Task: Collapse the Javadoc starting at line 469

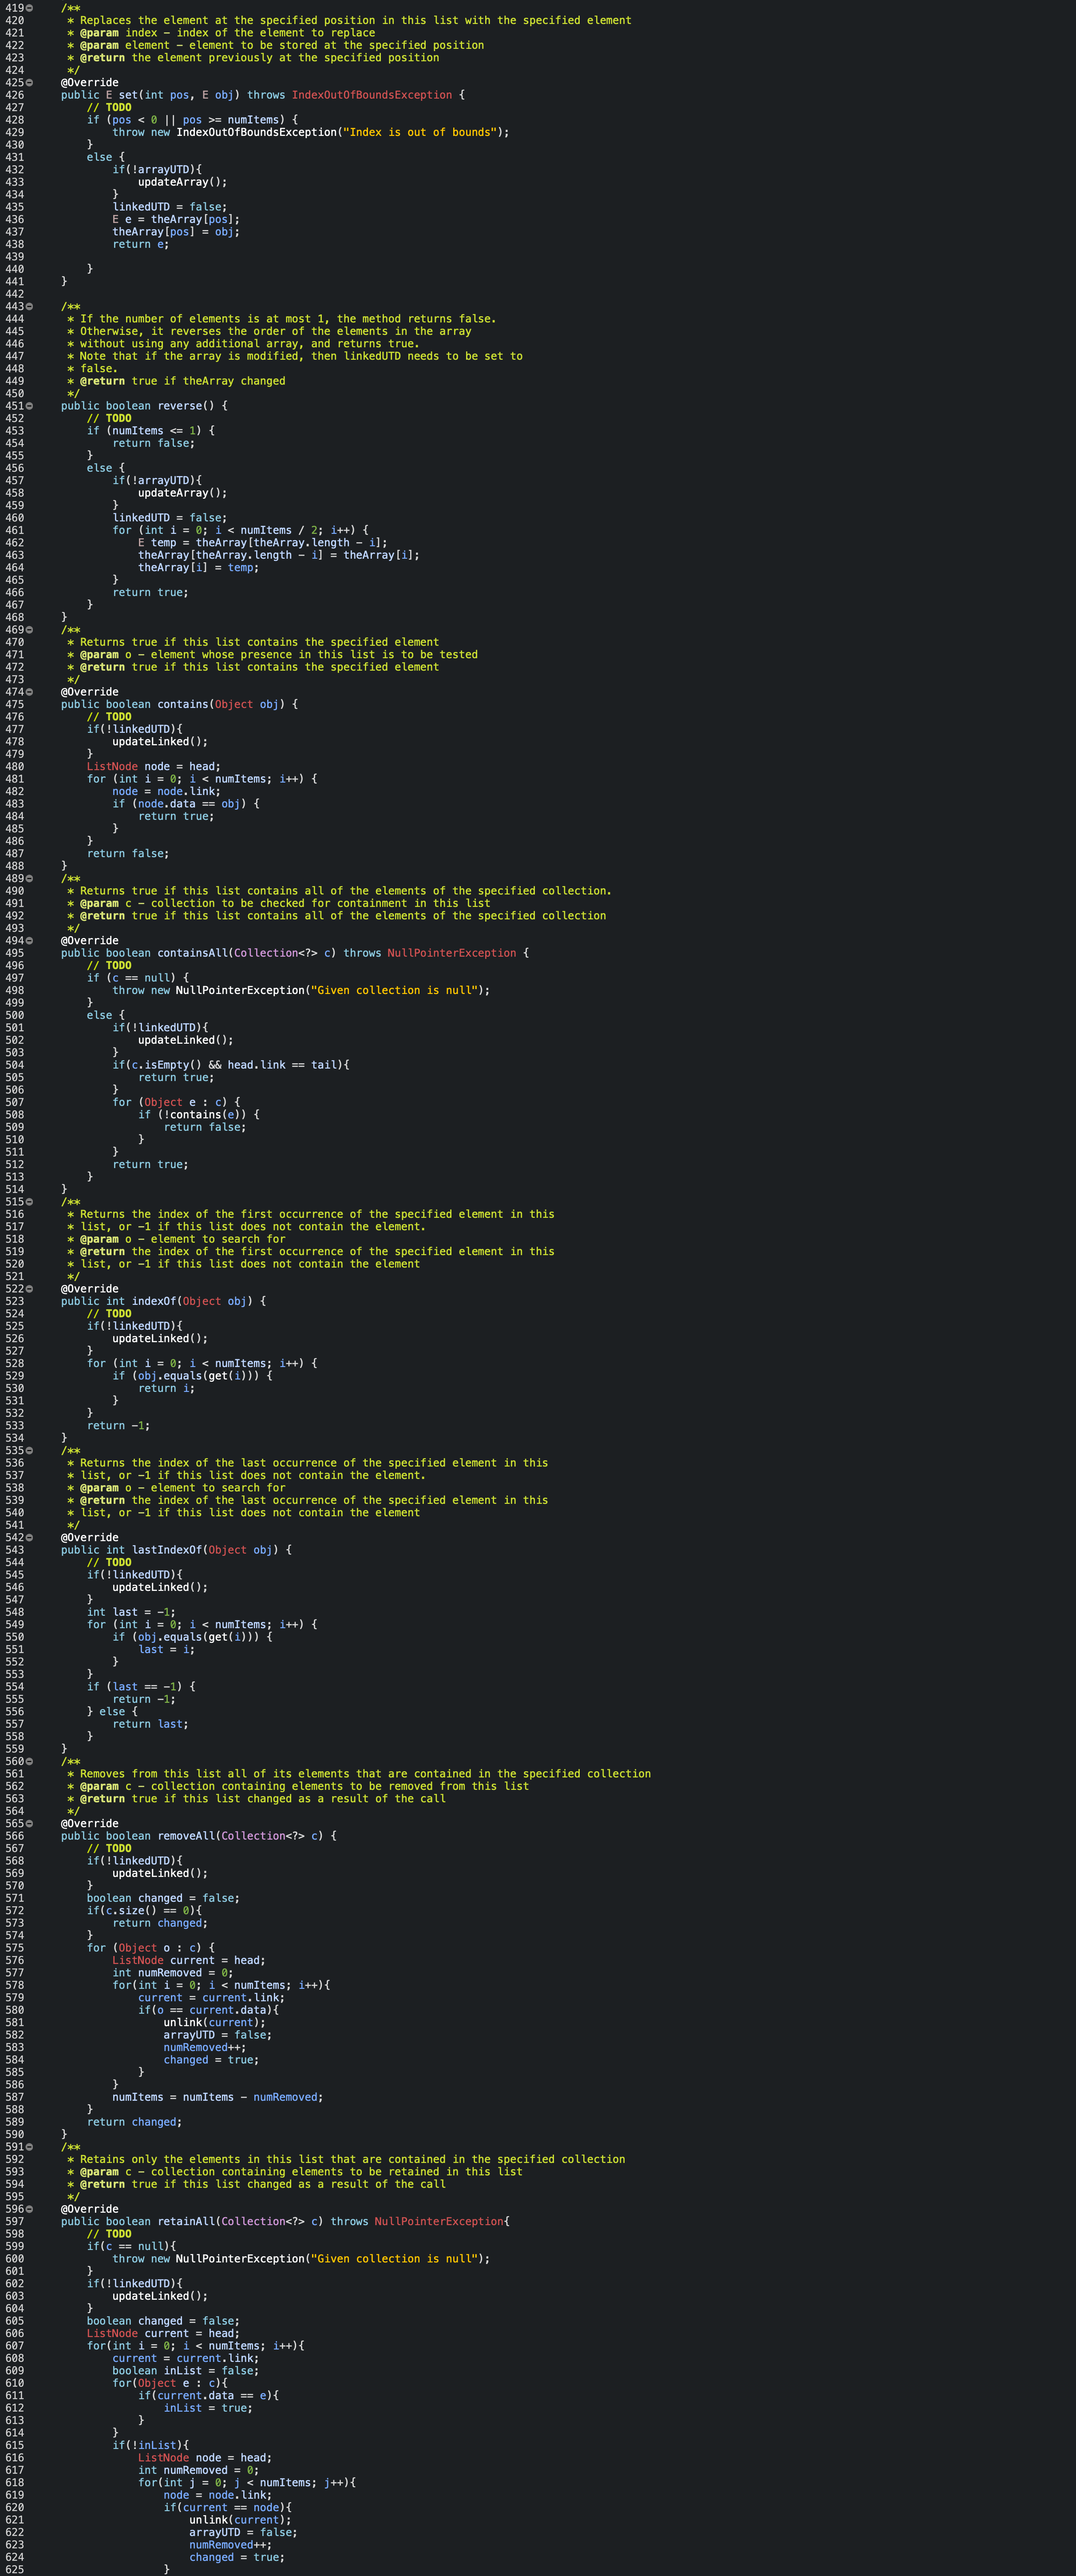Action: 29,630
